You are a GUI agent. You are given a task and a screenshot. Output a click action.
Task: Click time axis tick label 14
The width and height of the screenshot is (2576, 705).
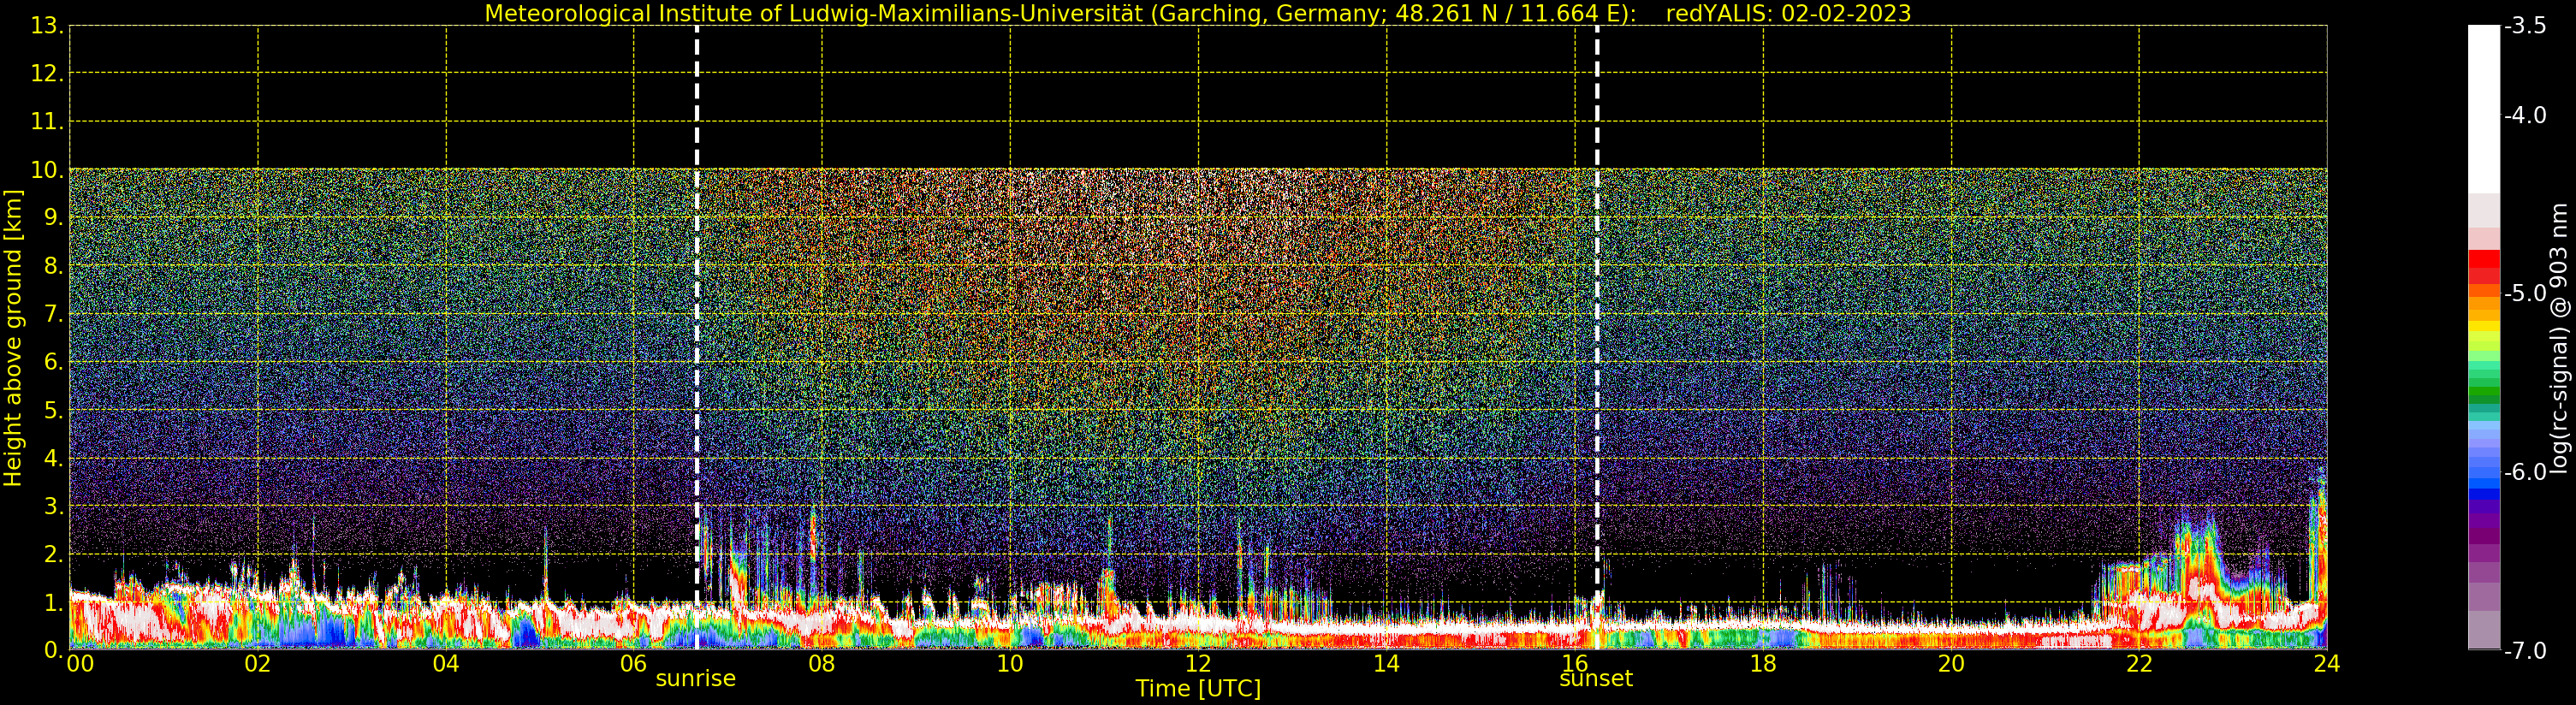point(1386,664)
